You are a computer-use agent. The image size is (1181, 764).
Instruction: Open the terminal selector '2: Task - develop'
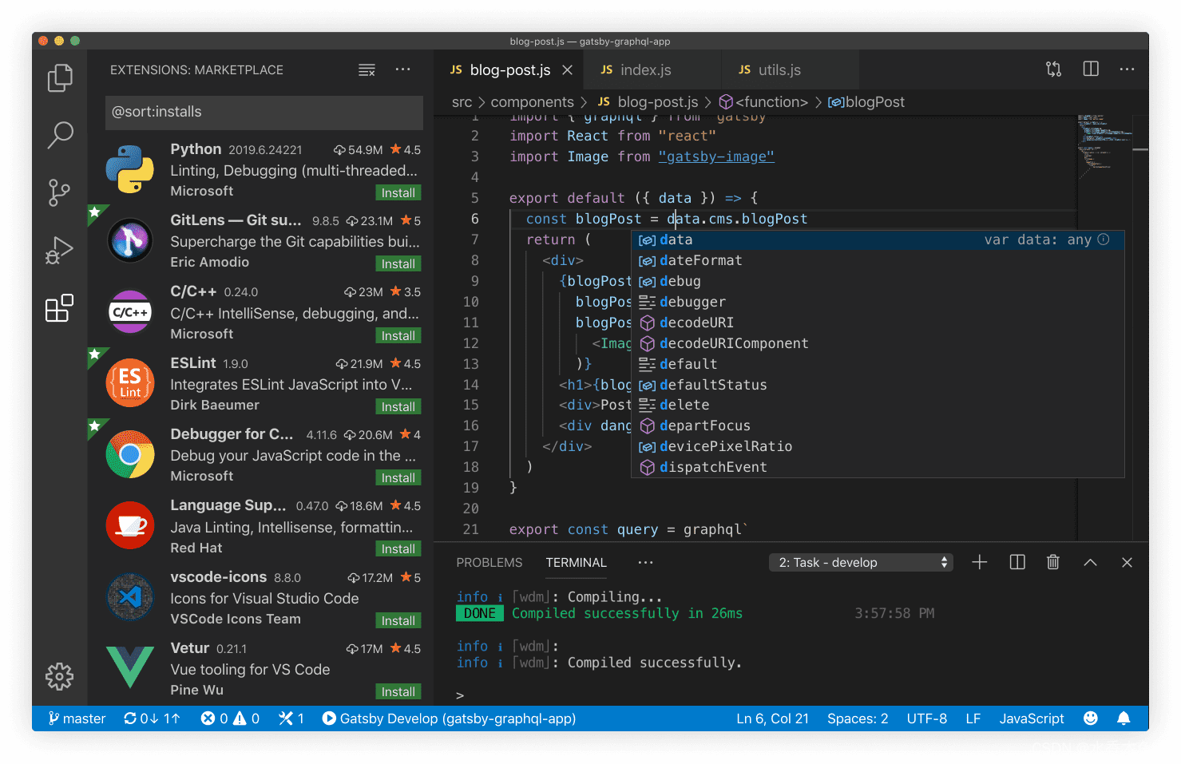(x=861, y=562)
